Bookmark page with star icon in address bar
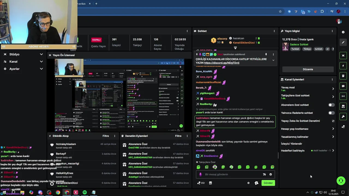The height and width of the screenshot is (196, 349). tap(280, 11)
